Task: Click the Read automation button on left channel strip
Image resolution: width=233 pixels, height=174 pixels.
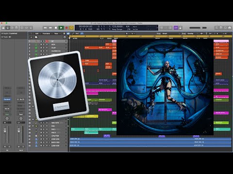Action: (x=7, y=114)
